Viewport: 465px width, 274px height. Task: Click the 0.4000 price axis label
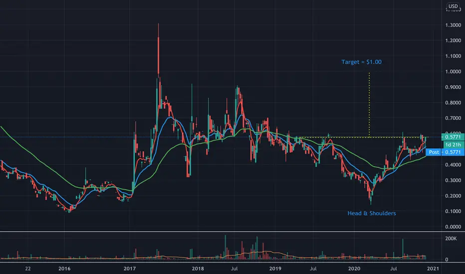click(453, 165)
